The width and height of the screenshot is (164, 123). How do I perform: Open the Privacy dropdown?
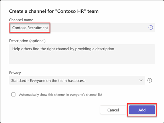77,80
